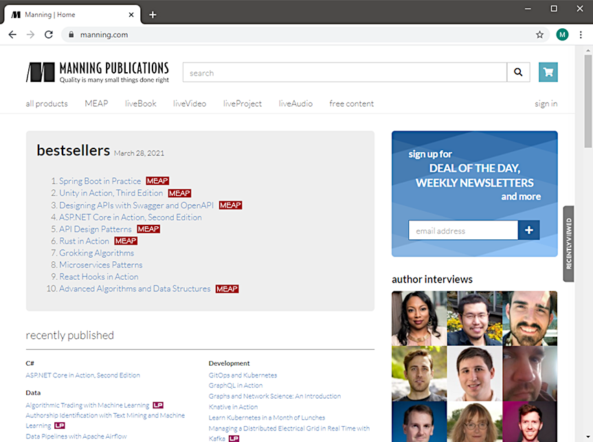
Task: Click the site padlock security icon
Action: coord(71,34)
